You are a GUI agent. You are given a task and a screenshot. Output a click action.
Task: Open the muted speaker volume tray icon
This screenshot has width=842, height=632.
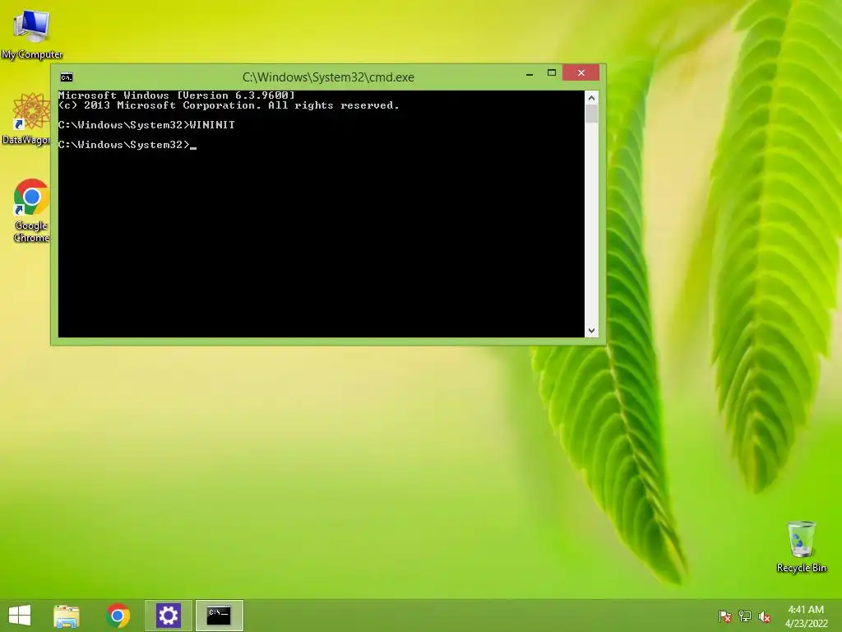click(x=765, y=616)
